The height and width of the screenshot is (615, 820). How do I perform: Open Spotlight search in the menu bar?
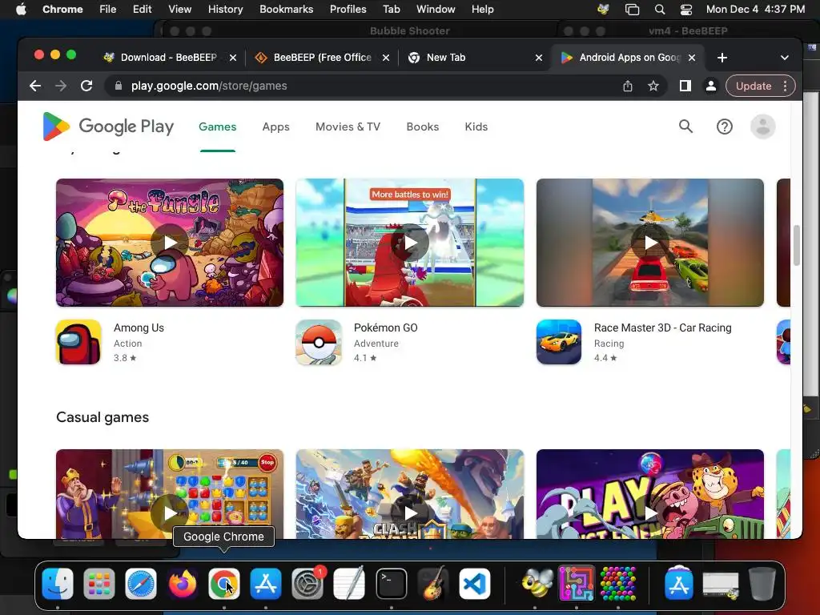[x=660, y=10]
